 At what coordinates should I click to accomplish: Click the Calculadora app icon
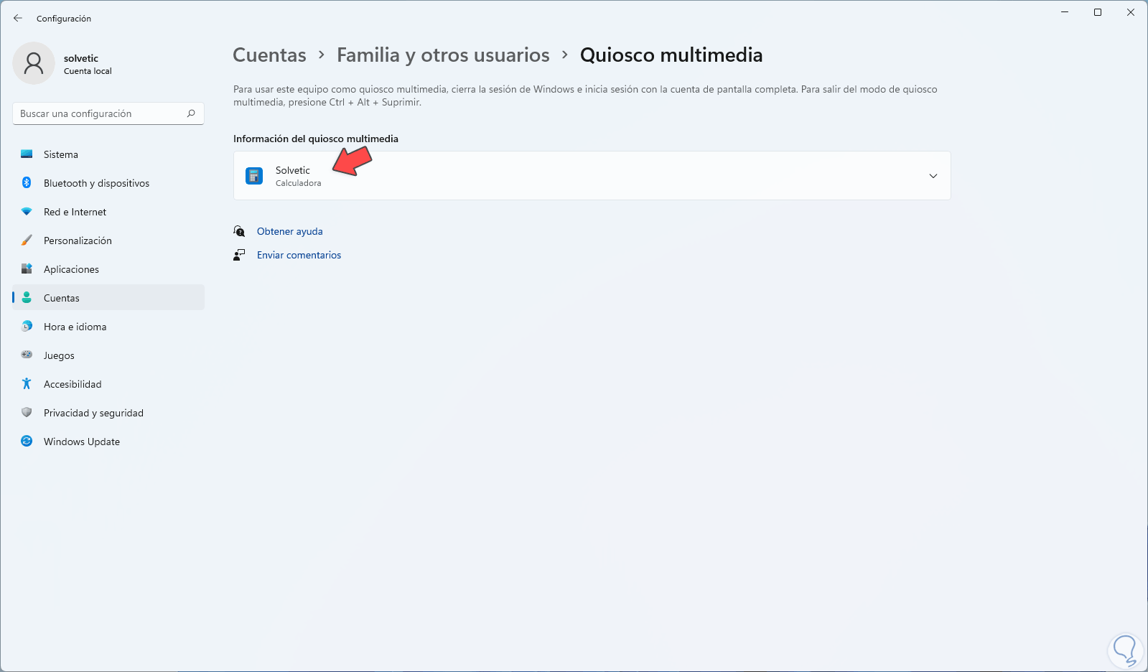point(254,176)
